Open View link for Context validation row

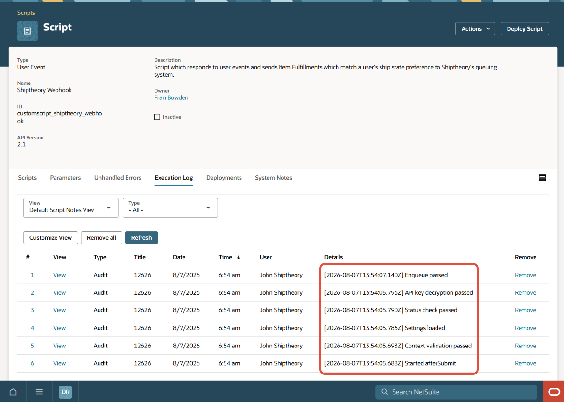click(59, 346)
